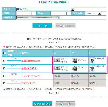The height and width of the screenshot is (107, 108).
Task: Click the リセット reset button
Action: pos(65,26)
